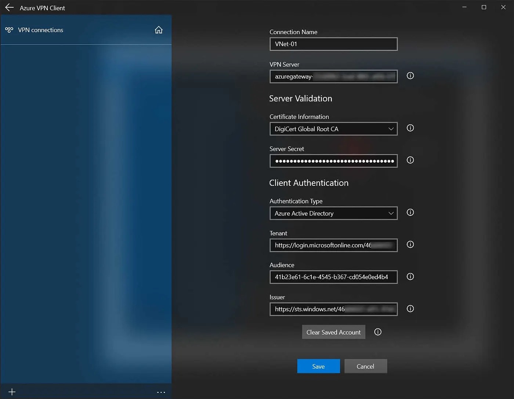The width and height of the screenshot is (514, 399).
Task: Focus the VPN Server input field
Action: point(333,76)
